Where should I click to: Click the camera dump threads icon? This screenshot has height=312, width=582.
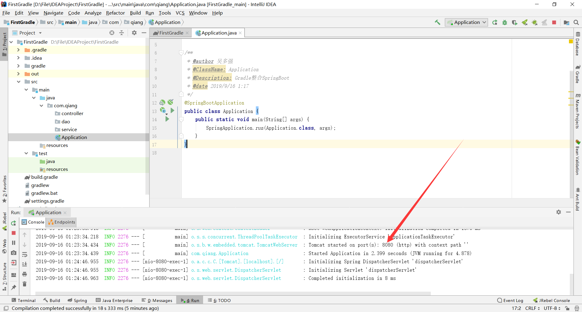point(14,253)
